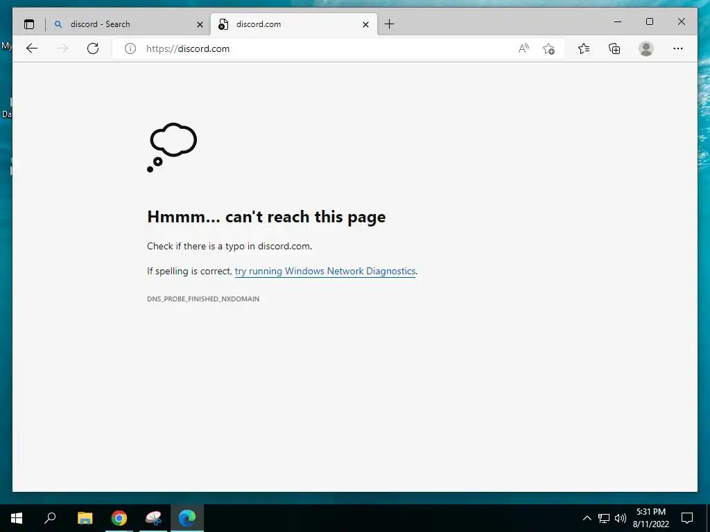Click the disabled forward arrow
Viewport: 710px width, 532px height.
point(62,48)
